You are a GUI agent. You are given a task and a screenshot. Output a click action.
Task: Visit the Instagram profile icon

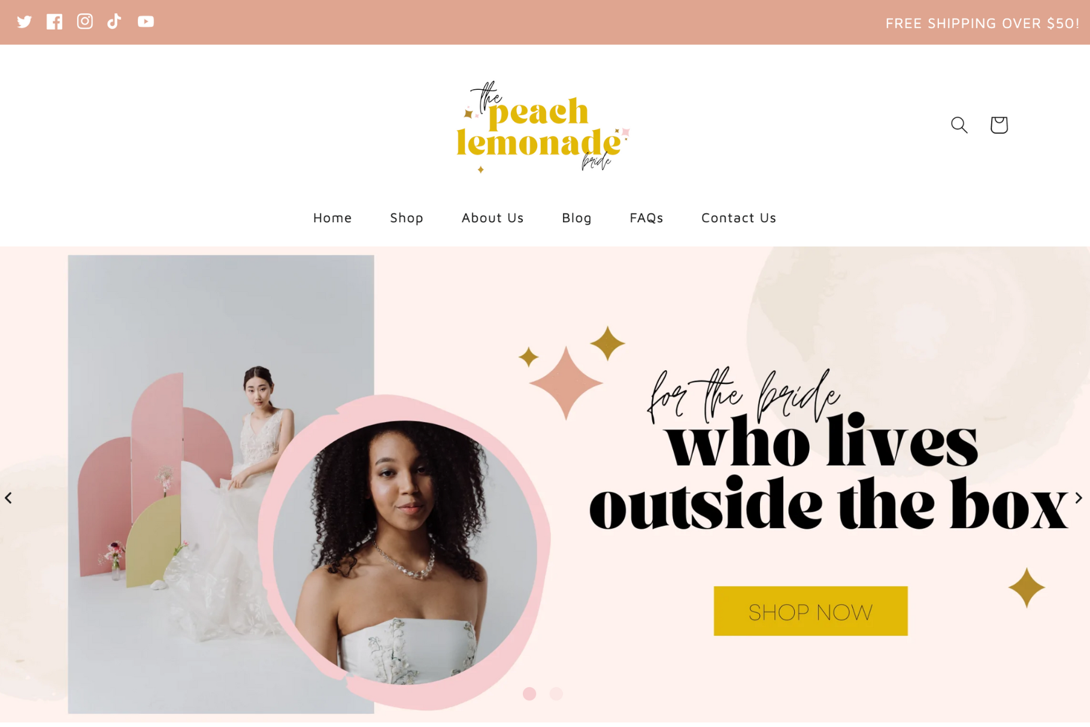coord(85,22)
